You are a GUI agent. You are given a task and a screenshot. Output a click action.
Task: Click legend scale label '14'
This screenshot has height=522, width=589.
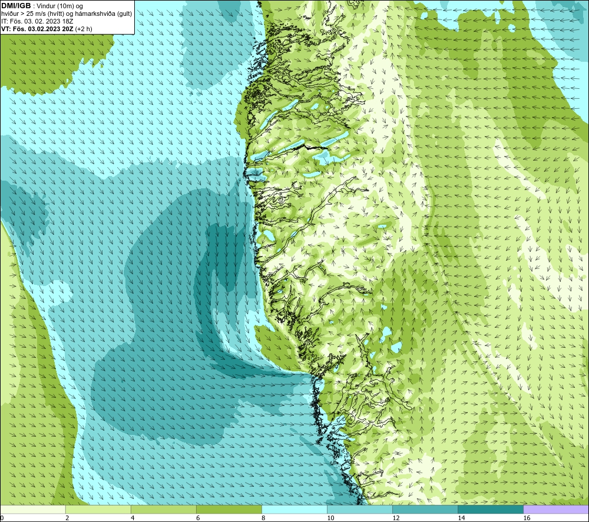click(x=461, y=518)
